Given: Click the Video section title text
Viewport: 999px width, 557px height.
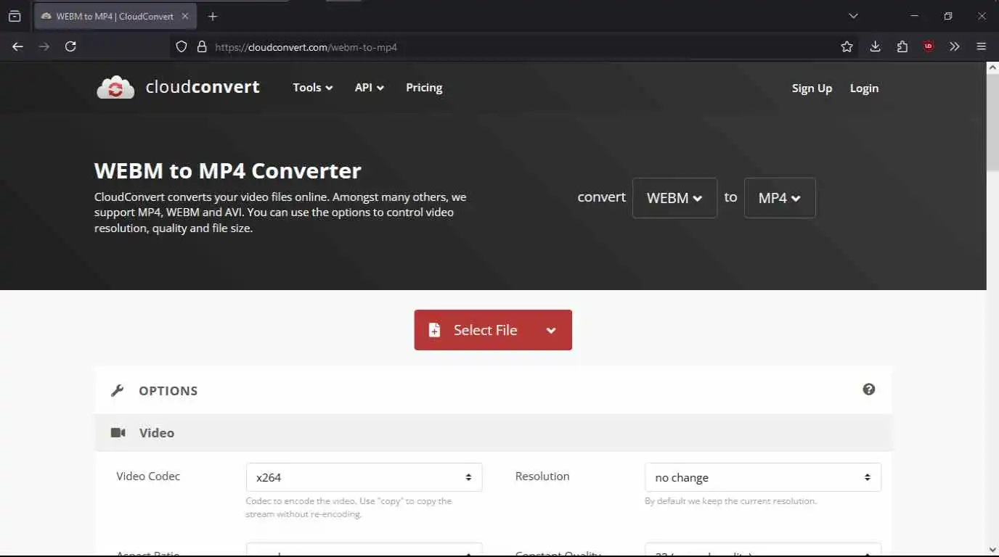Looking at the screenshot, I should pyautogui.click(x=157, y=433).
